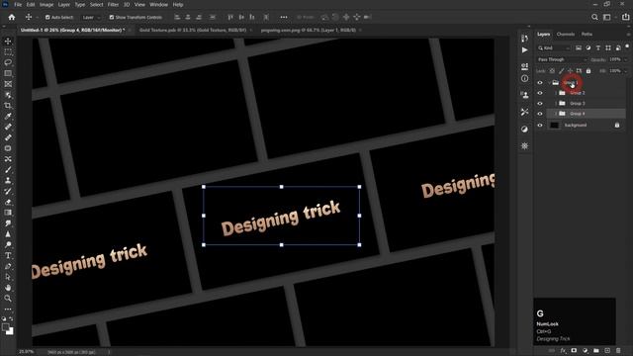
Task: Expand the Group 4 folder arrow
Action: [556, 114]
